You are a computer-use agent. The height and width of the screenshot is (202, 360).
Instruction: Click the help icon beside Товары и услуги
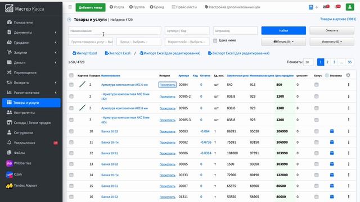coord(69,20)
